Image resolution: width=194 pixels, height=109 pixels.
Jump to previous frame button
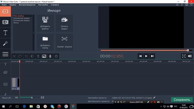point(140,56)
